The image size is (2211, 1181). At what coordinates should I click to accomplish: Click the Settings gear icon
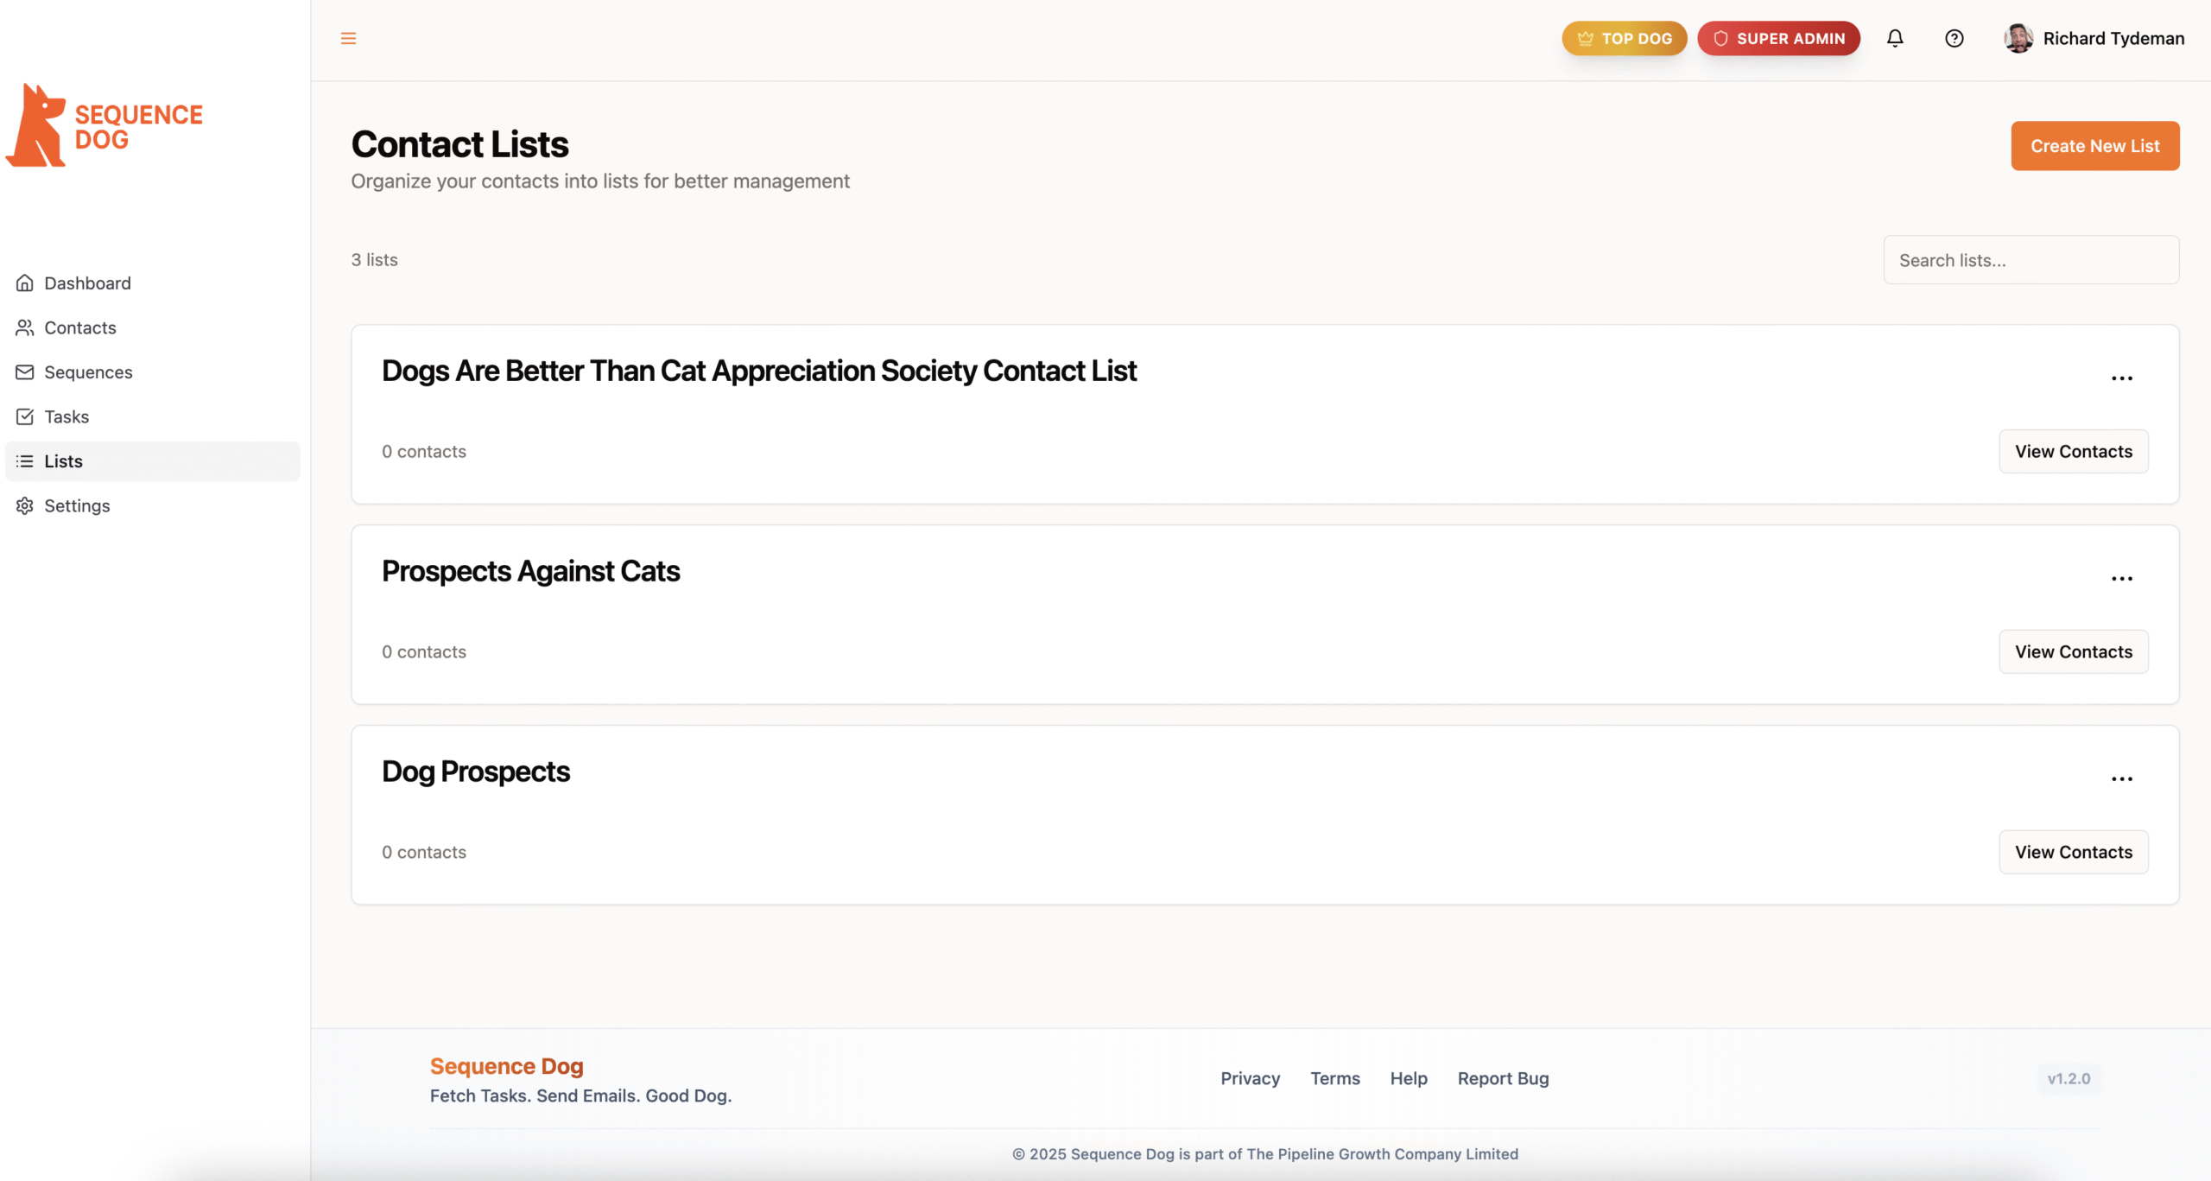point(25,505)
